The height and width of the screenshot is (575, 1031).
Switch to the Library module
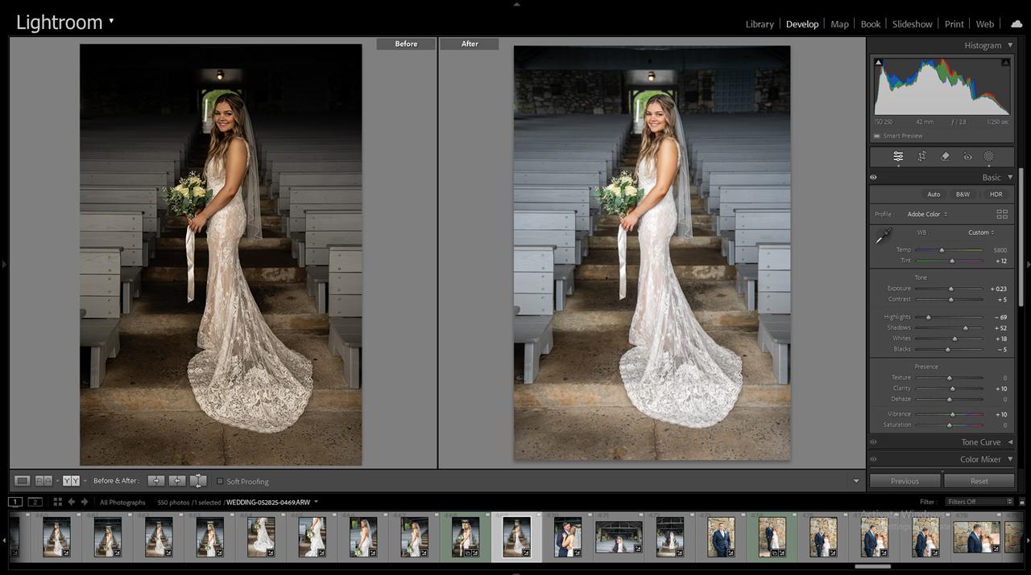(759, 24)
